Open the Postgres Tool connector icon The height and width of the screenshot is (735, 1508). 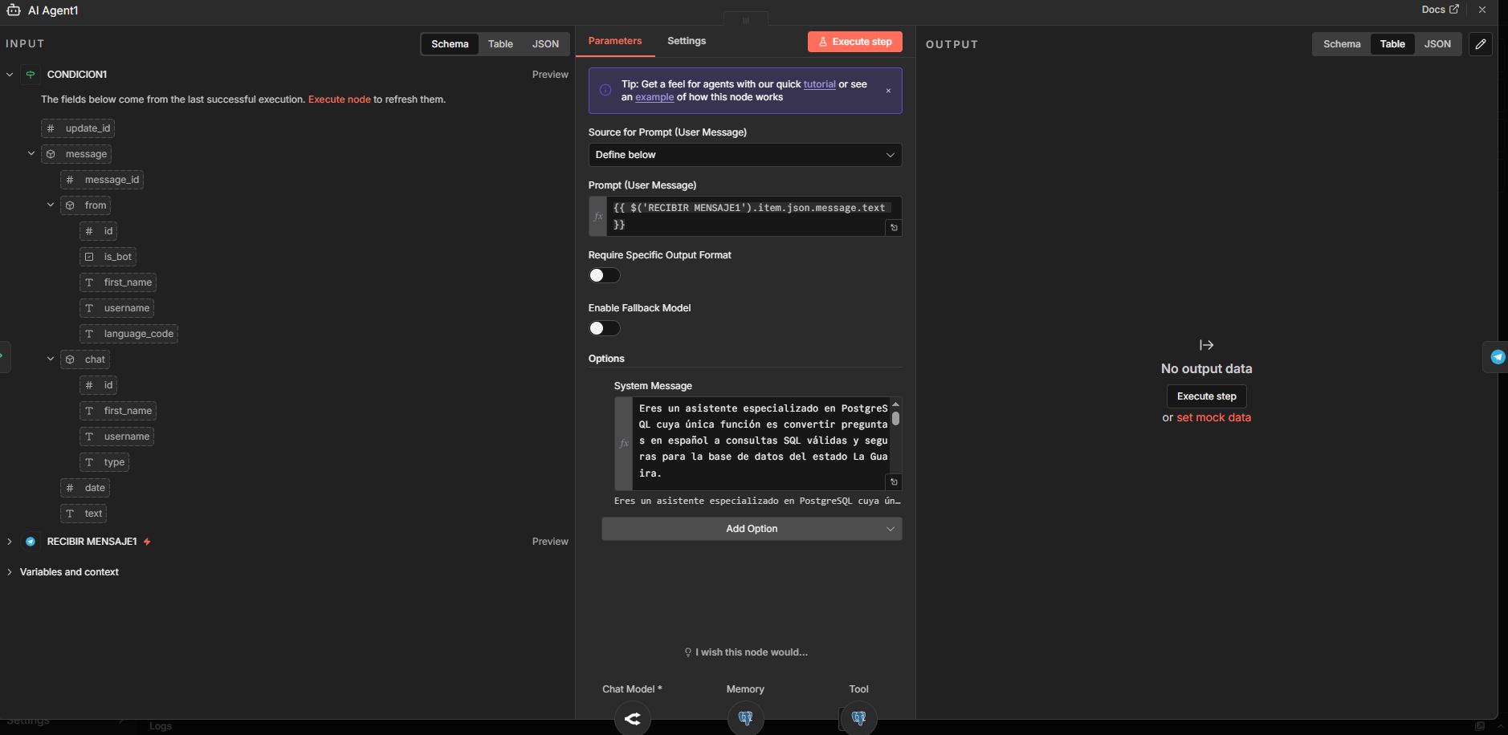tap(858, 718)
